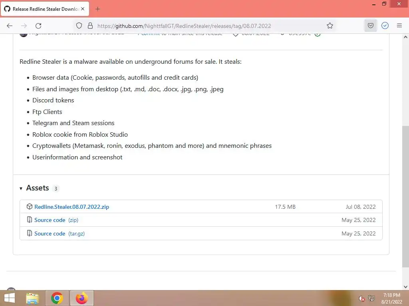Click May 25, 2022 in the tar.gz row
409x306 pixels.
pyautogui.click(x=359, y=233)
